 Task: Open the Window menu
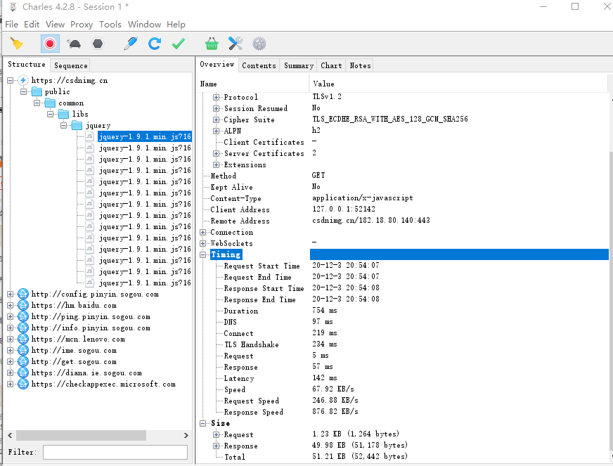[144, 24]
